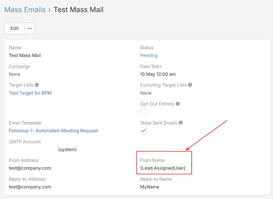Open the three-dots more actions menu

coord(30,28)
